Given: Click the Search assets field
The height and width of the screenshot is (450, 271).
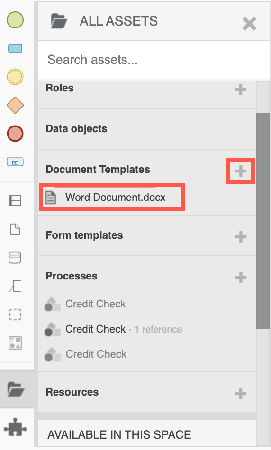Looking at the screenshot, I should pyautogui.click(x=154, y=60).
